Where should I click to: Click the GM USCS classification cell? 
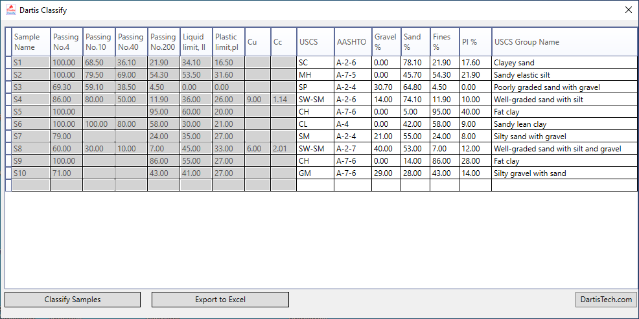click(x=316, y=173)
